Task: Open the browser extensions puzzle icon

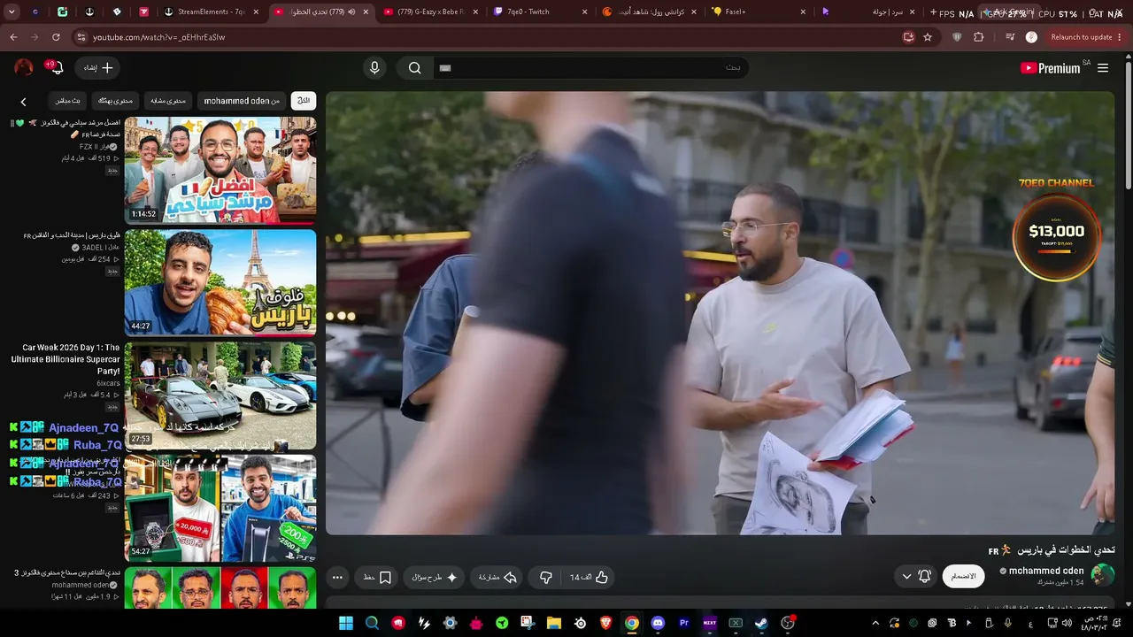Action: tap(978, 37)
